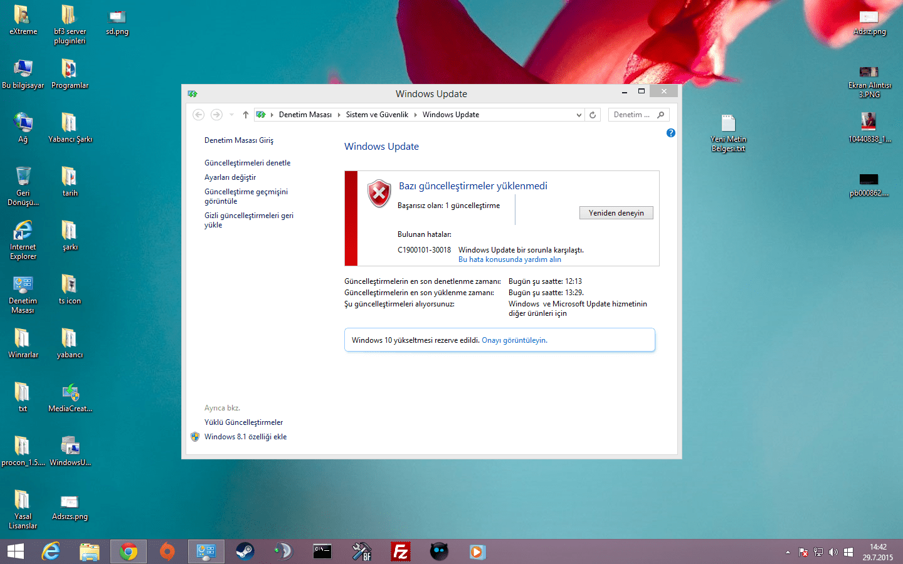Select Yasal Lisanslar folder
Viewport: 903px width, 564px height.
point(23,509)
